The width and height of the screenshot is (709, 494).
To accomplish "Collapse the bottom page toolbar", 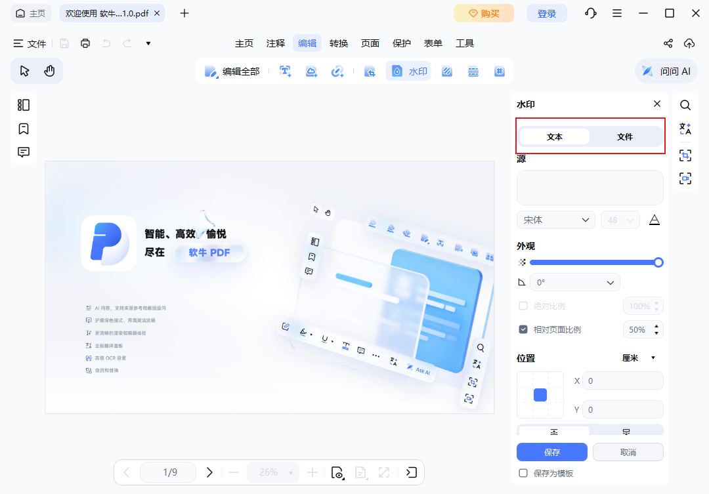I will 411,472.
